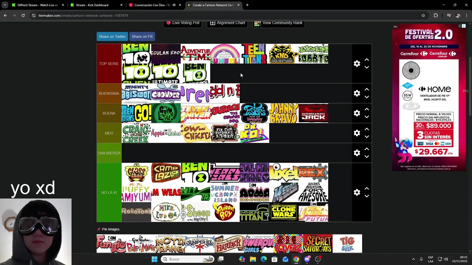The height and width of the screenshot is (265, 472).
Task: Move NO LA VI tier down with arrow
Action: [367, 196]
